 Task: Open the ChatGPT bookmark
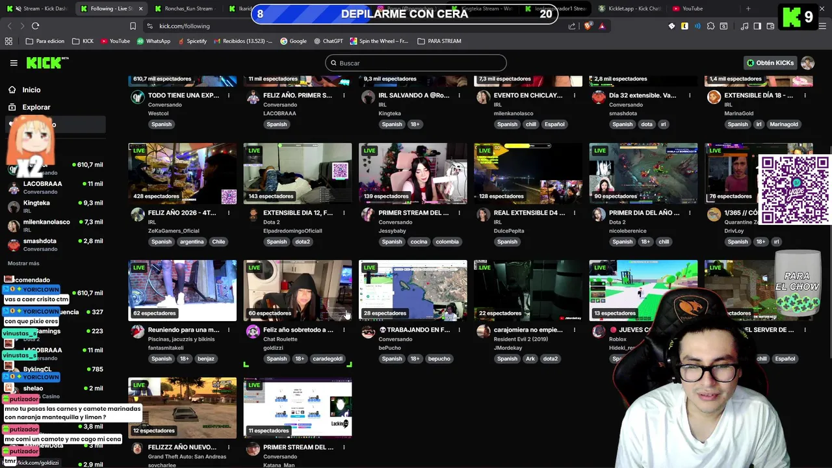(328, 41)
